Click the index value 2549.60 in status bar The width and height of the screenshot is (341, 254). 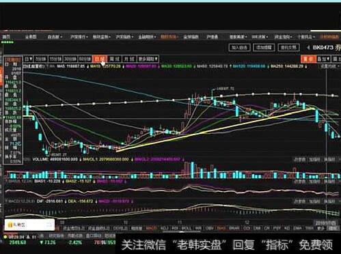tap(18, 242)
